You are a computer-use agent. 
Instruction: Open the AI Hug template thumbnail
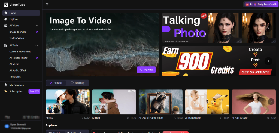114,102
